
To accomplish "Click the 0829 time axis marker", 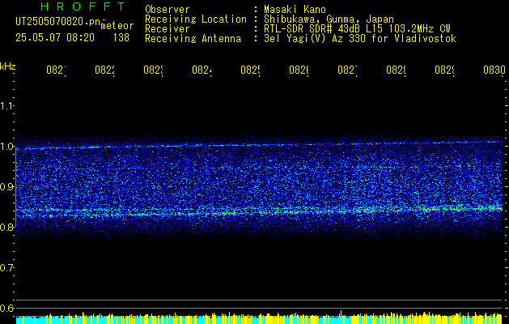I will pos(445,70).
